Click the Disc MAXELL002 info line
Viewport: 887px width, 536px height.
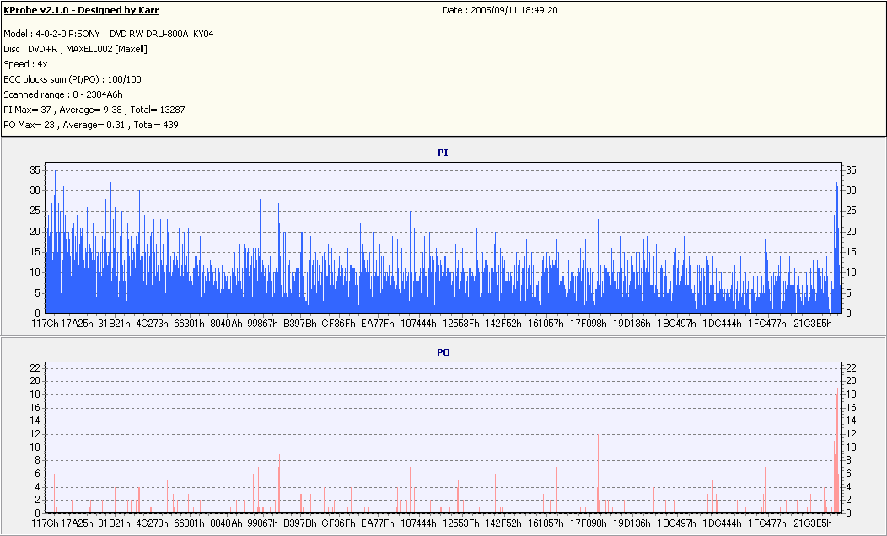75,49
